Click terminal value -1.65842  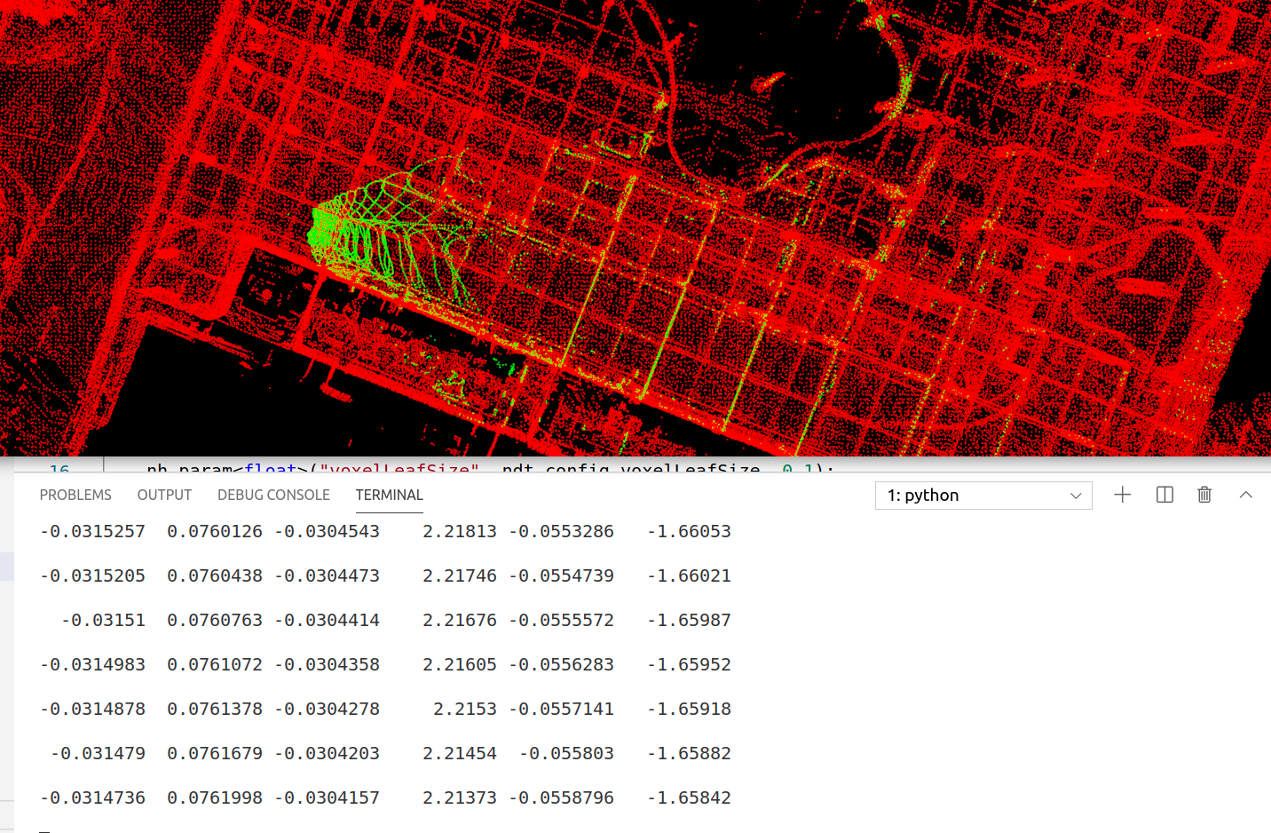tap(689, 797)
